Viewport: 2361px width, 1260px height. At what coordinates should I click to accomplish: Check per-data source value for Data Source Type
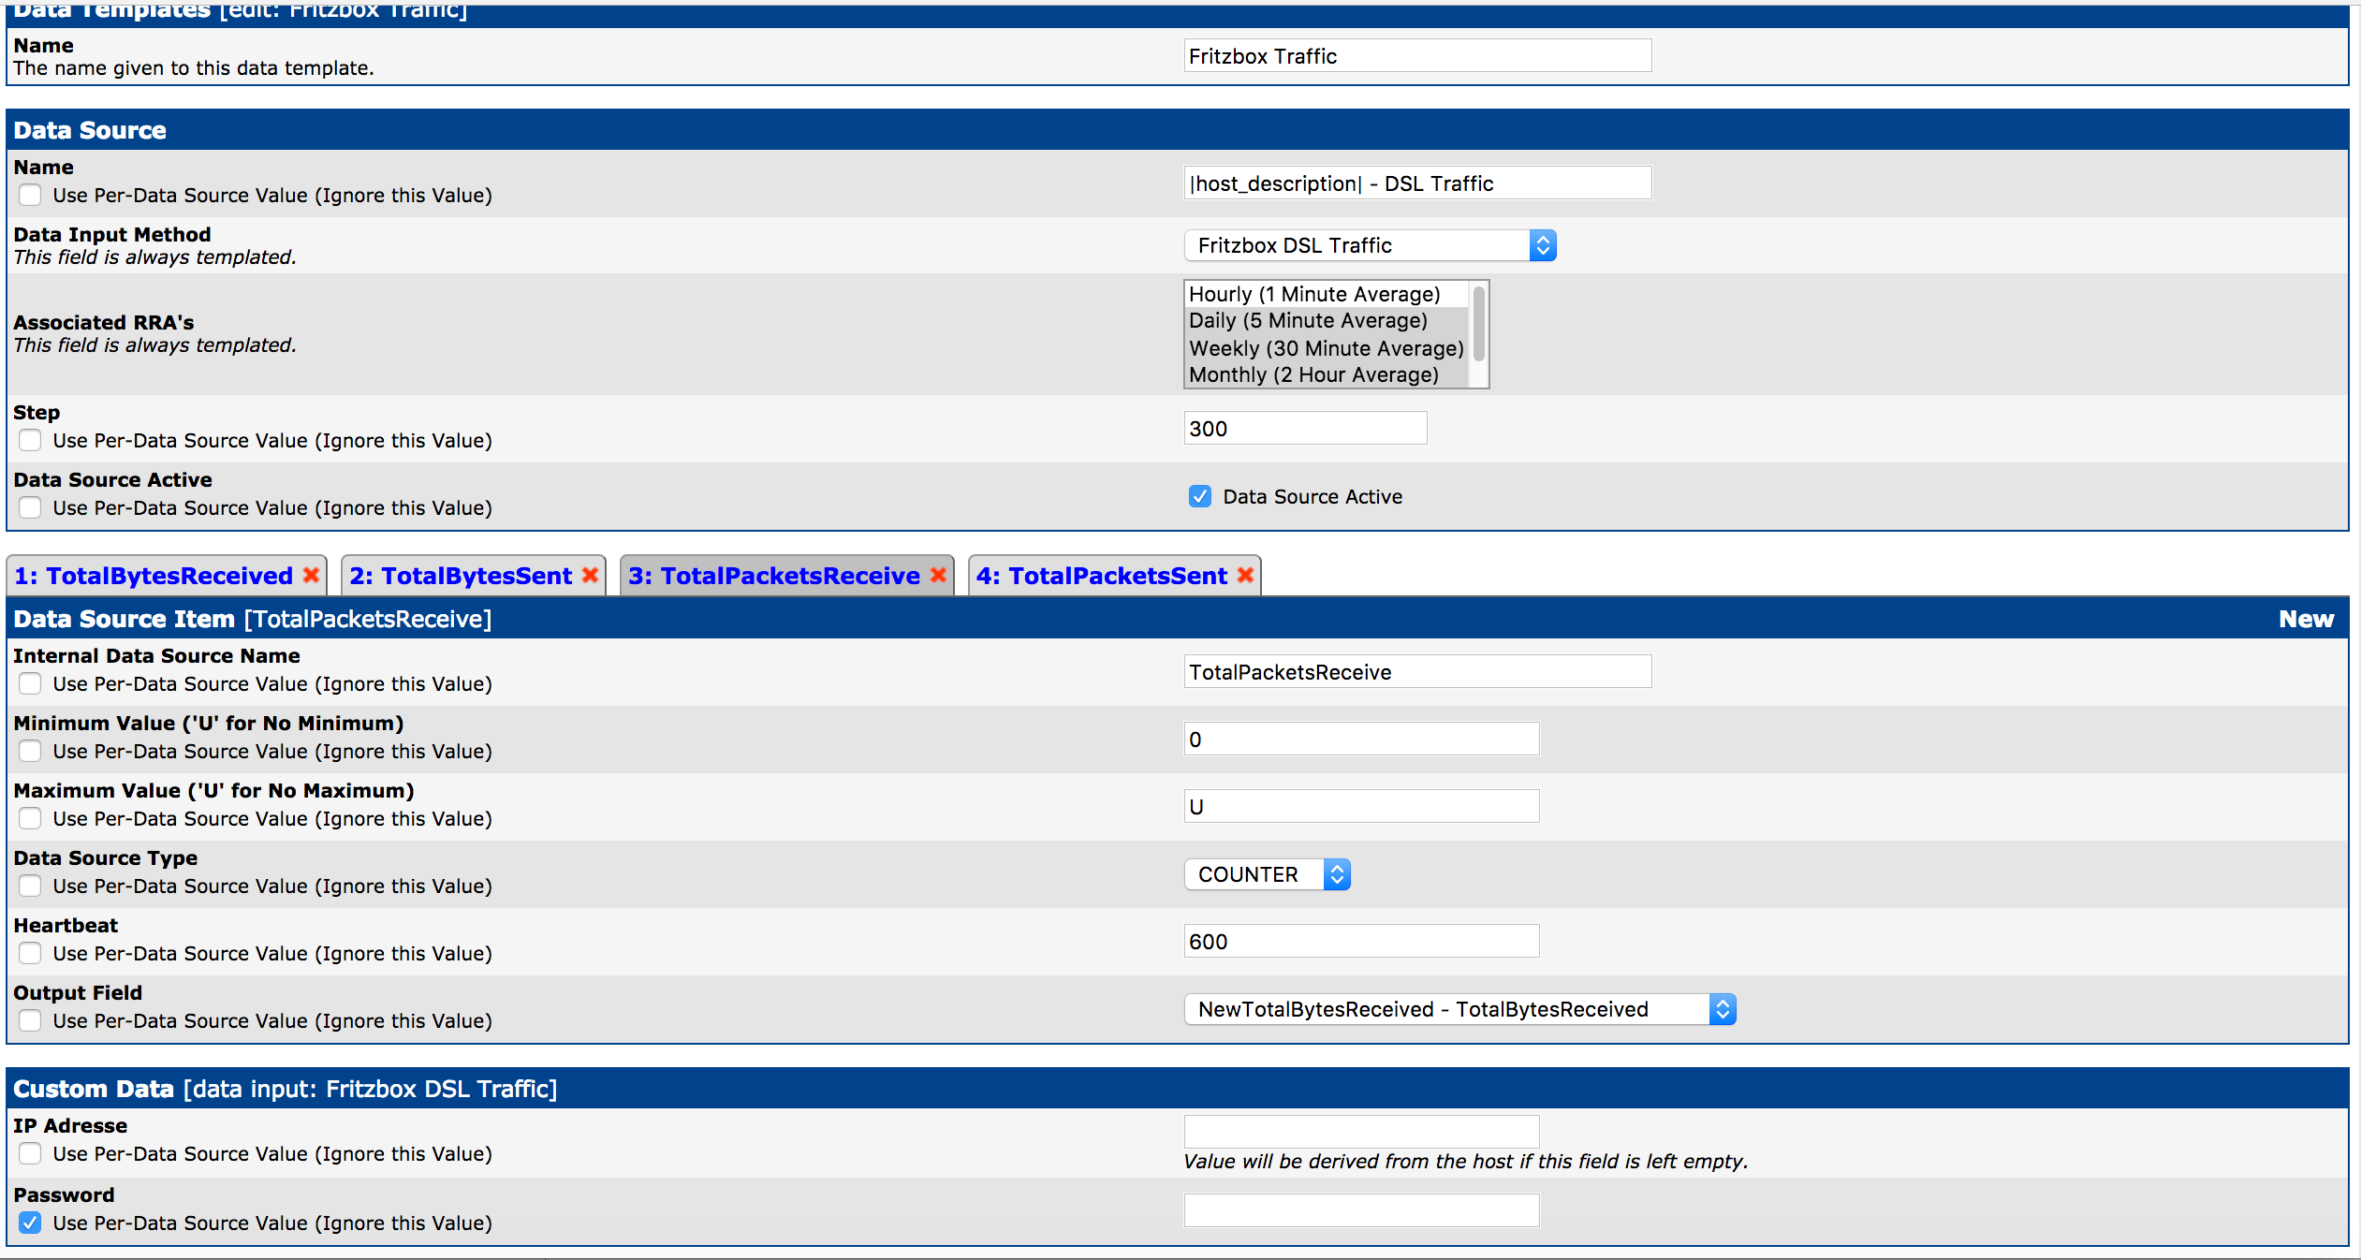point(30,886)
